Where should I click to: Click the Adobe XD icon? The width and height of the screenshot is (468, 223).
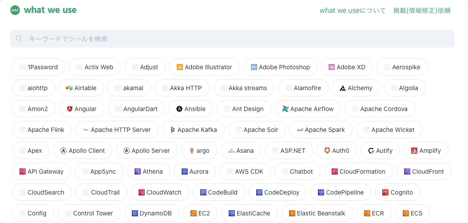point(332,67)
